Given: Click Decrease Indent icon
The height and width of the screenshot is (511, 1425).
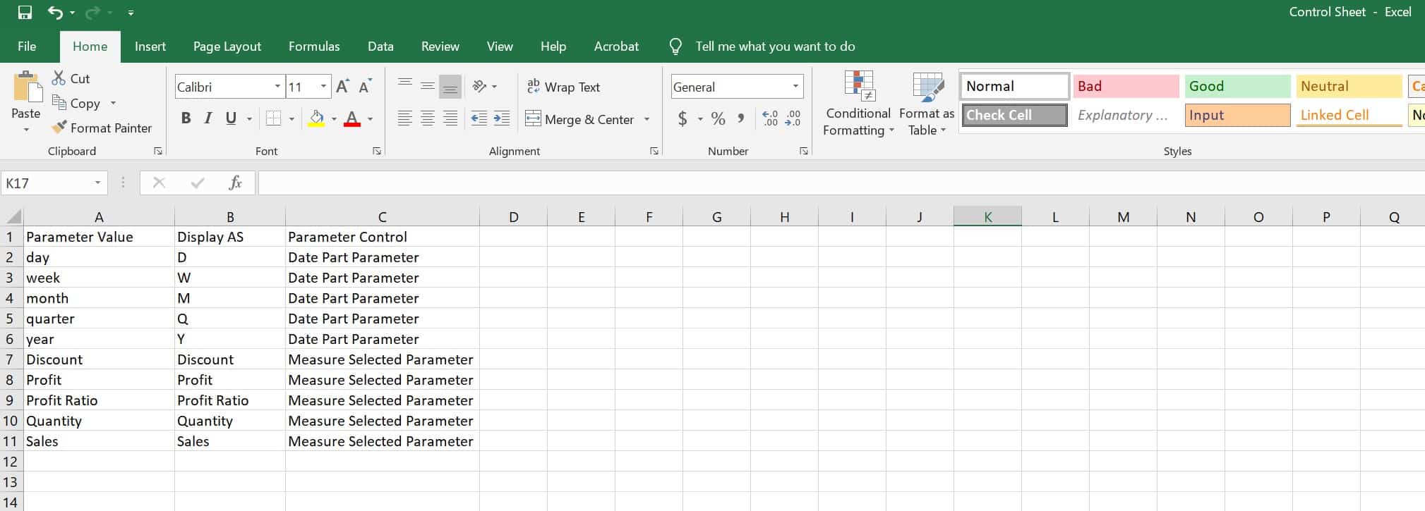Looking at the screenshot, I should [x=479, y=118].
